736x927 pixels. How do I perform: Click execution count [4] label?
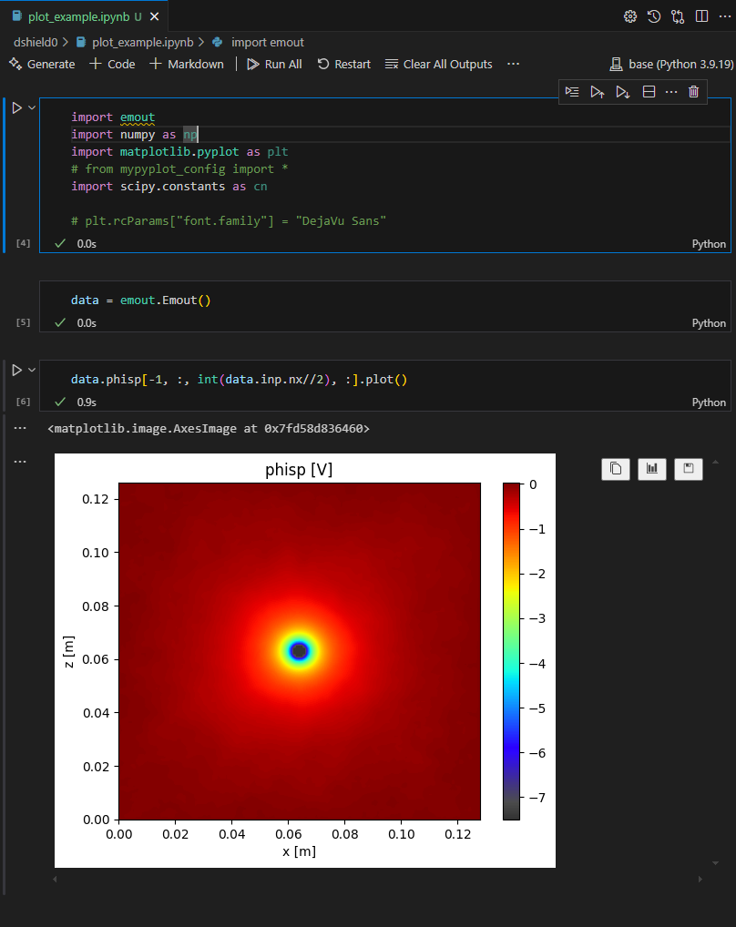click(23, 243)
